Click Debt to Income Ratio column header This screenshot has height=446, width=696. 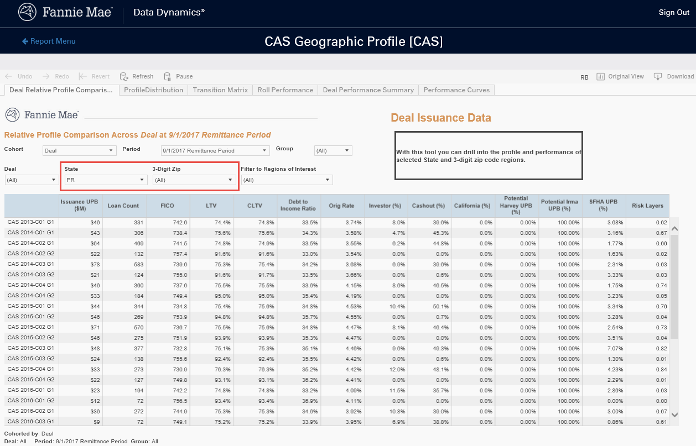(298, 206)
